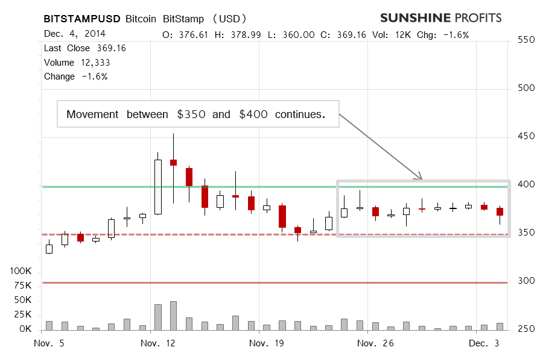Click the 100K volume axis label

click(x=21, y=271)
